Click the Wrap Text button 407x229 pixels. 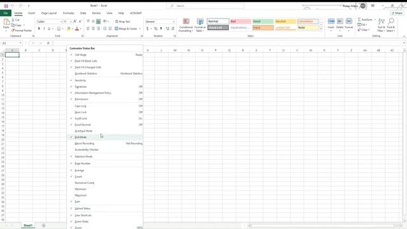point(123,22)
